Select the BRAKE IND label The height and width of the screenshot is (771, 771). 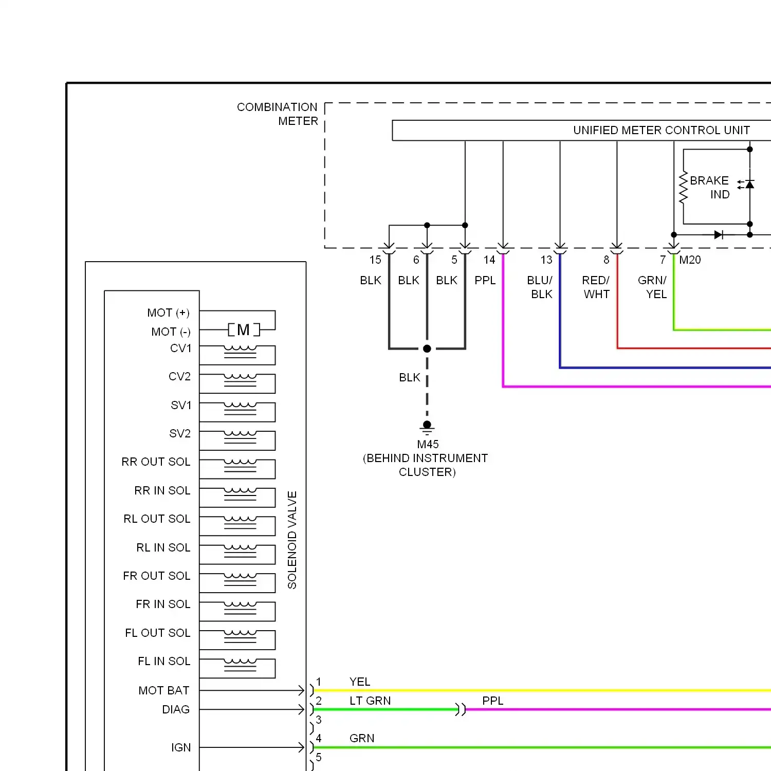click(x=710, y=188)
